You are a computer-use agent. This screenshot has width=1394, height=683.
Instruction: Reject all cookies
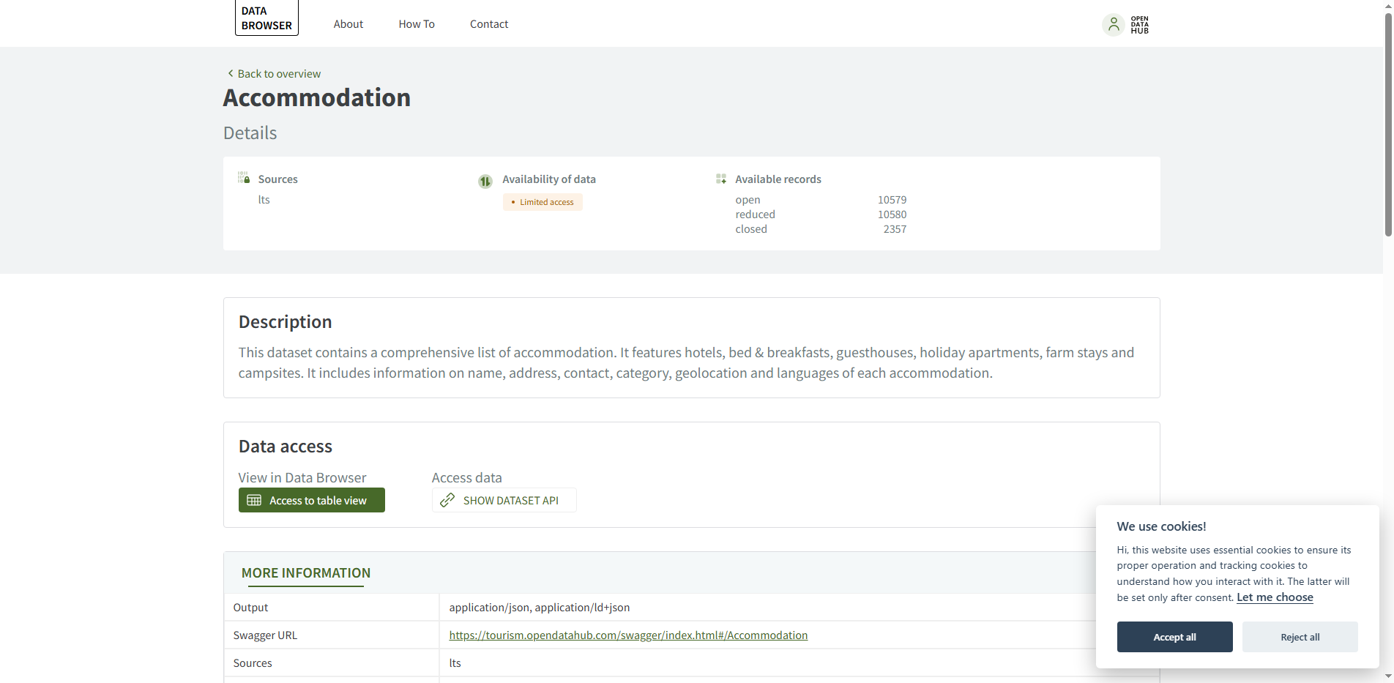pyautogui.click(x=1300, y=636)
